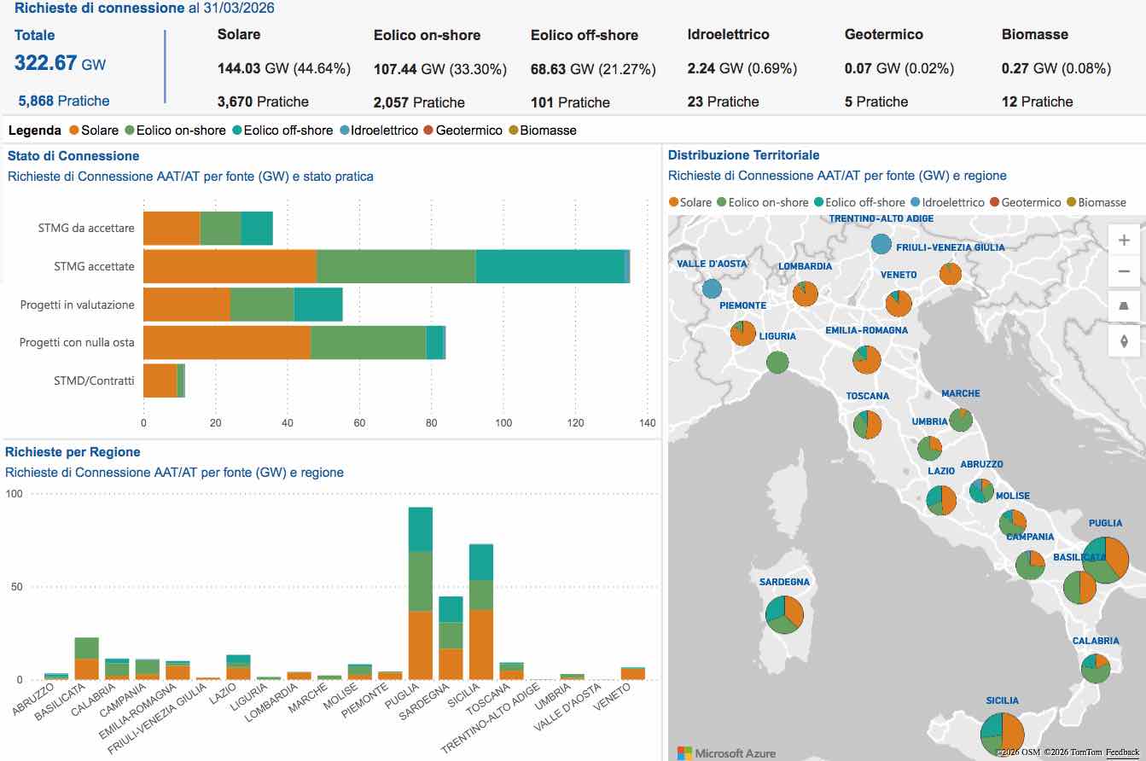Select the Sardegna pie marker on map
The image size is (1146, 761).
(x=784, y=614)
